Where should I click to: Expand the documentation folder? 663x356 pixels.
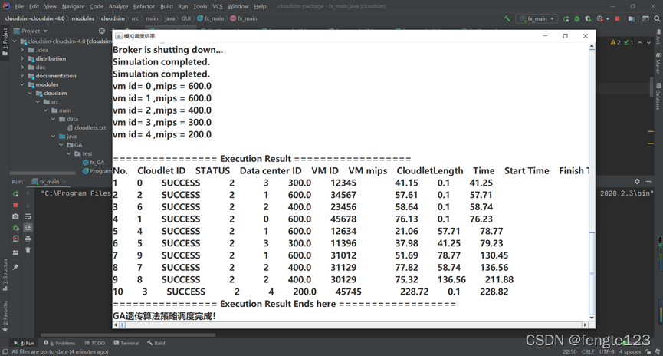click(22, 76)
